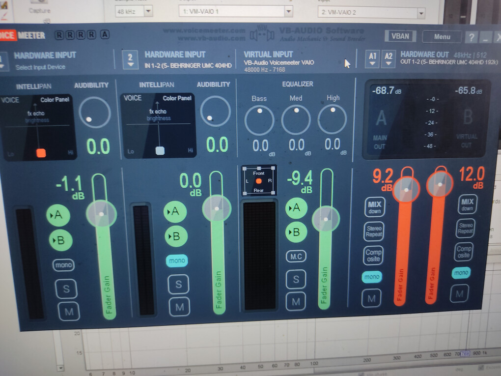Click the first R restart icon in header
Viewport: 501px width, 376px height.
click(59, 35)
